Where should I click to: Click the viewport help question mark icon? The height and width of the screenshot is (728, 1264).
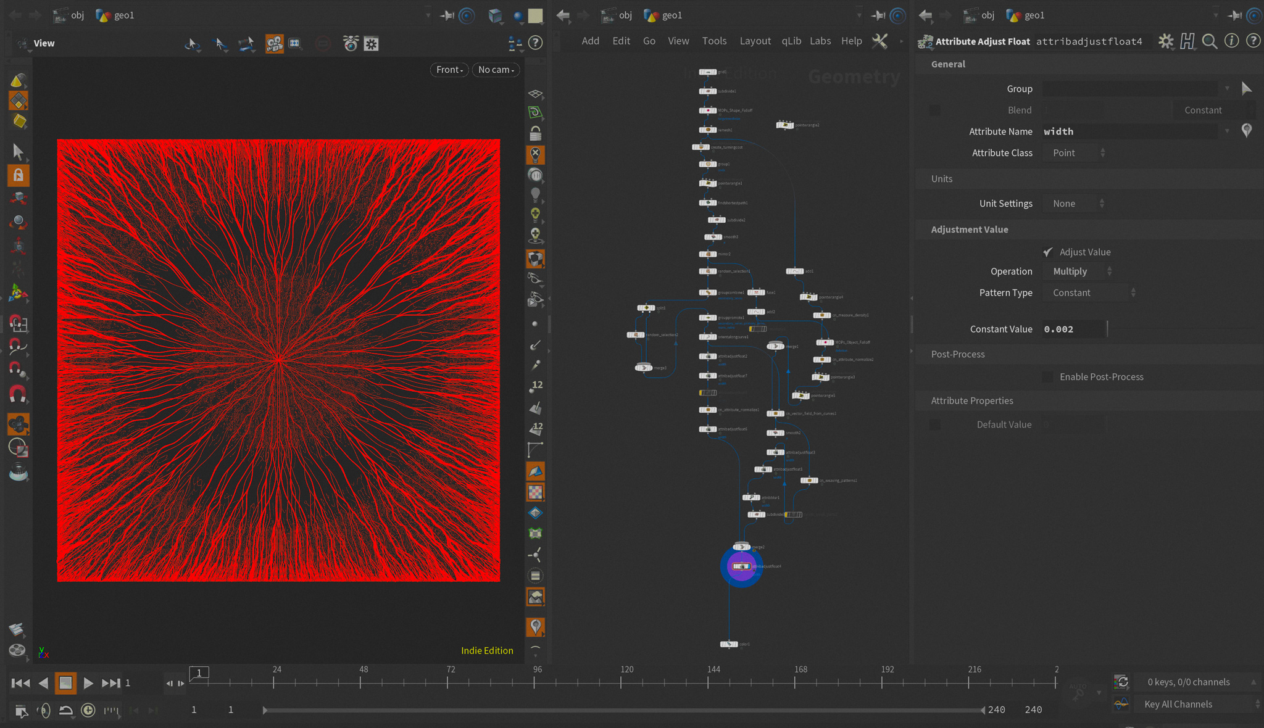[536, 43]
